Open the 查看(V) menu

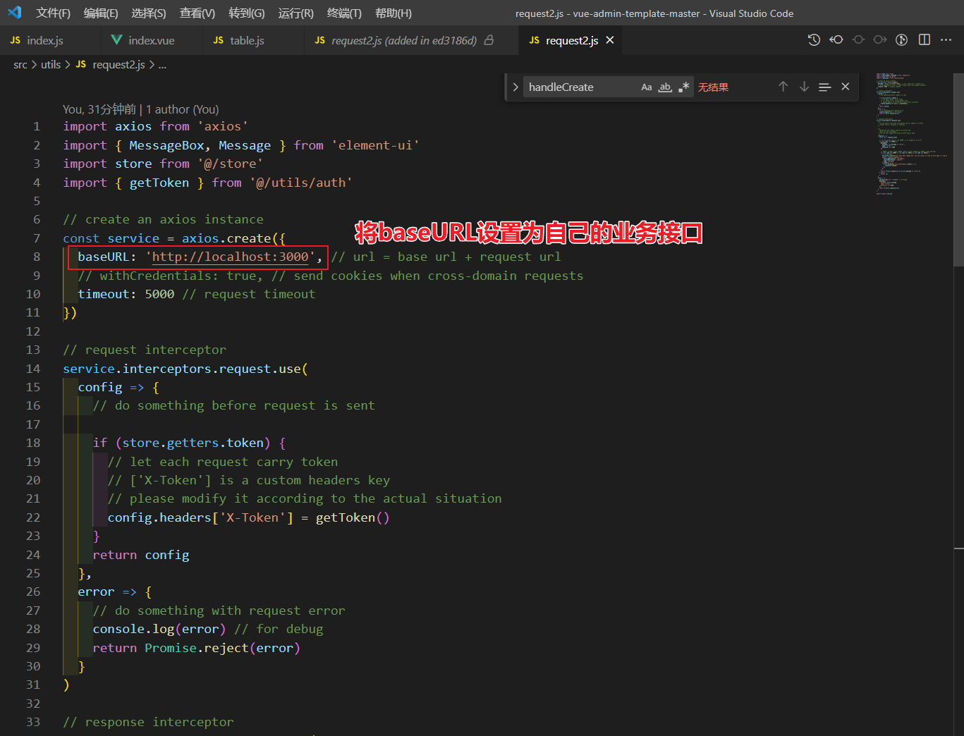197,13
